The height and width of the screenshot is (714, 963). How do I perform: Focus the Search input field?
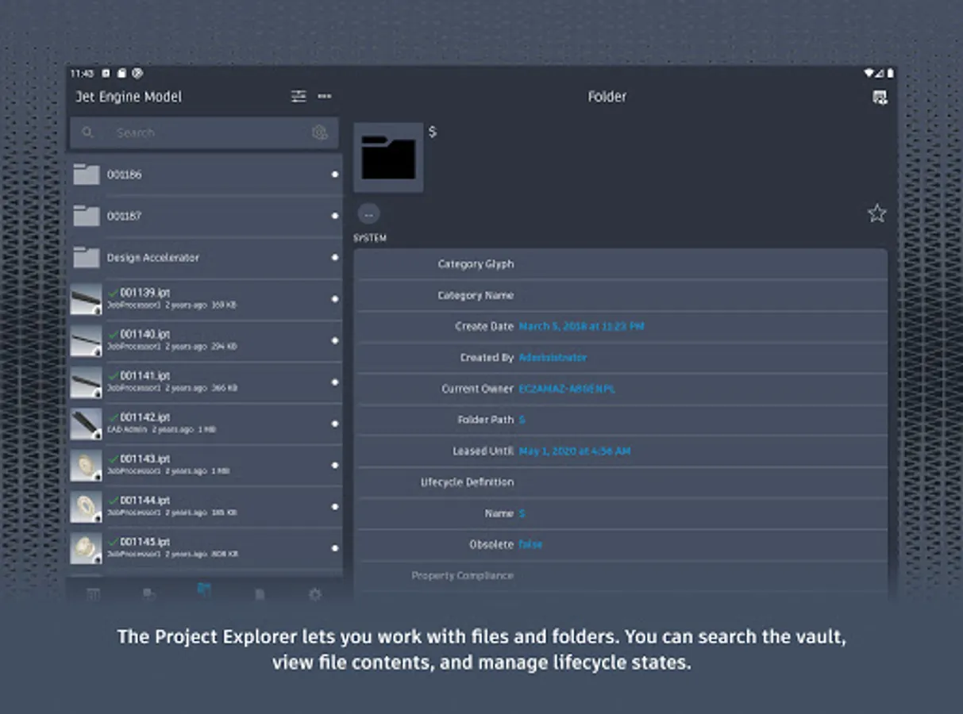[x=204, y=132]
